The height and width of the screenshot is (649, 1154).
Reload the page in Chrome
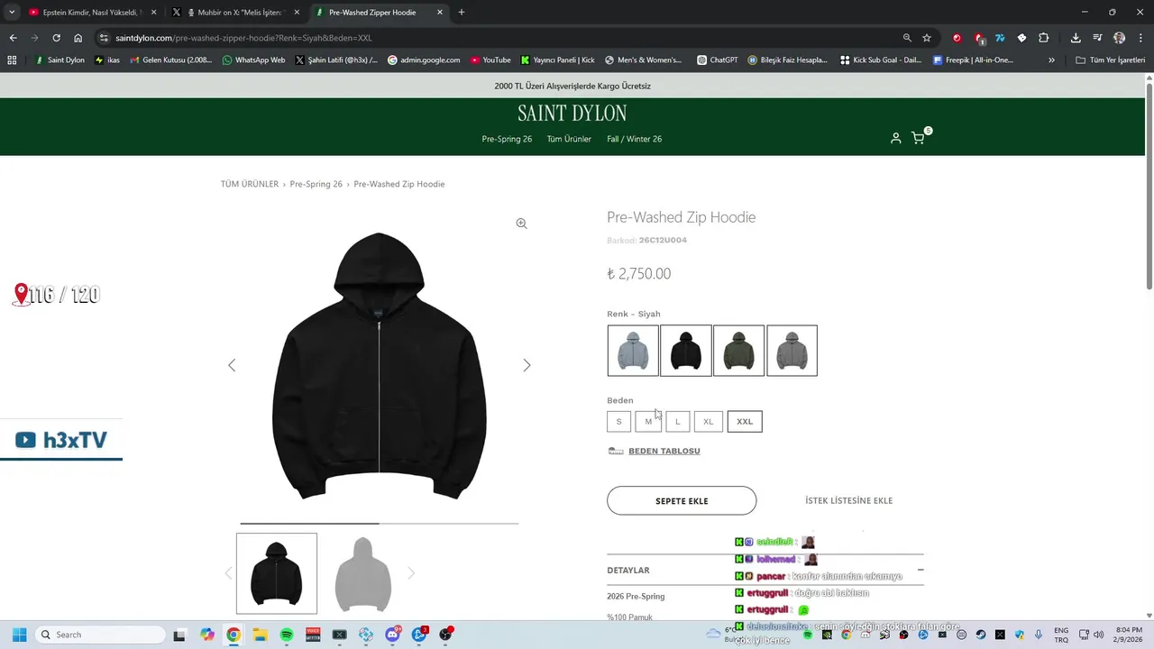pos(56,38)
